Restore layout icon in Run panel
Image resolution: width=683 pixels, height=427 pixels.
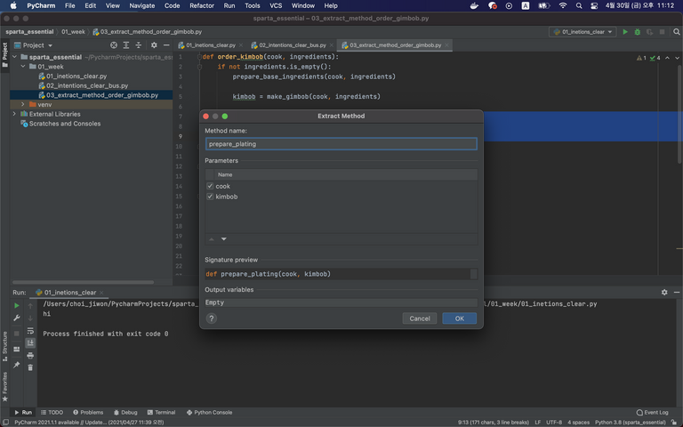click(x=17, y=349)
